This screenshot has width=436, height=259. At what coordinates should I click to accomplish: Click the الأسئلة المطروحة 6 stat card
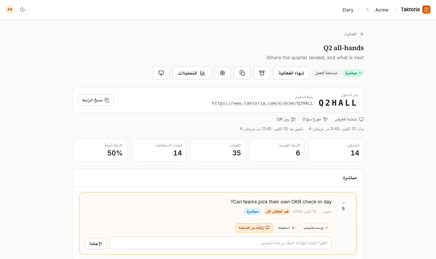coord(277,150)
